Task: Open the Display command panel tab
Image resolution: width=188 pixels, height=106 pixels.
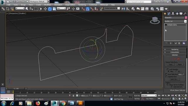Action: [181, 14]
